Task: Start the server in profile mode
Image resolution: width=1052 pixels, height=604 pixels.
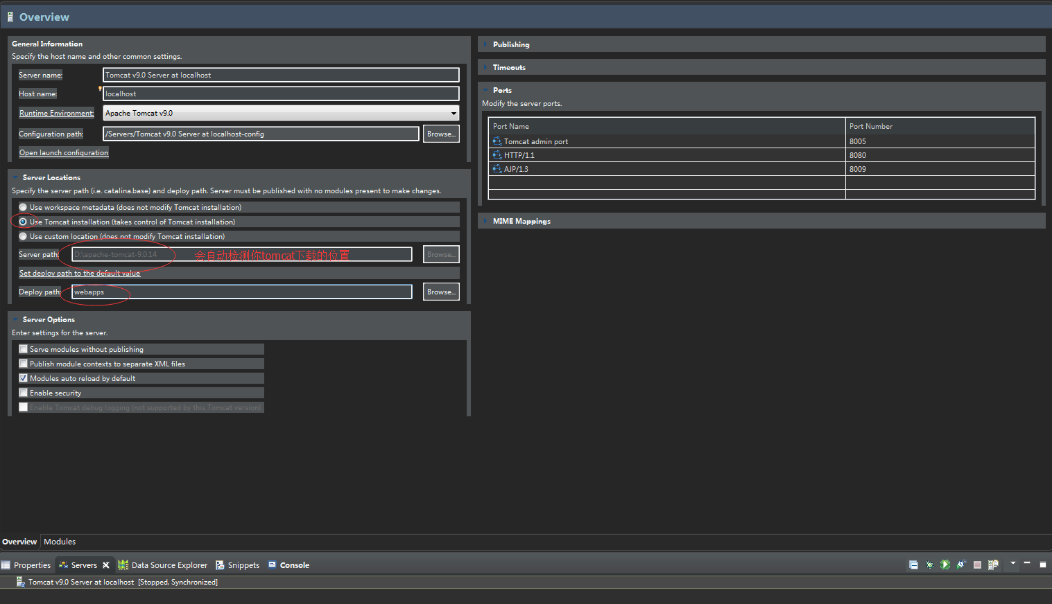Action: click(x=961, y=565)
